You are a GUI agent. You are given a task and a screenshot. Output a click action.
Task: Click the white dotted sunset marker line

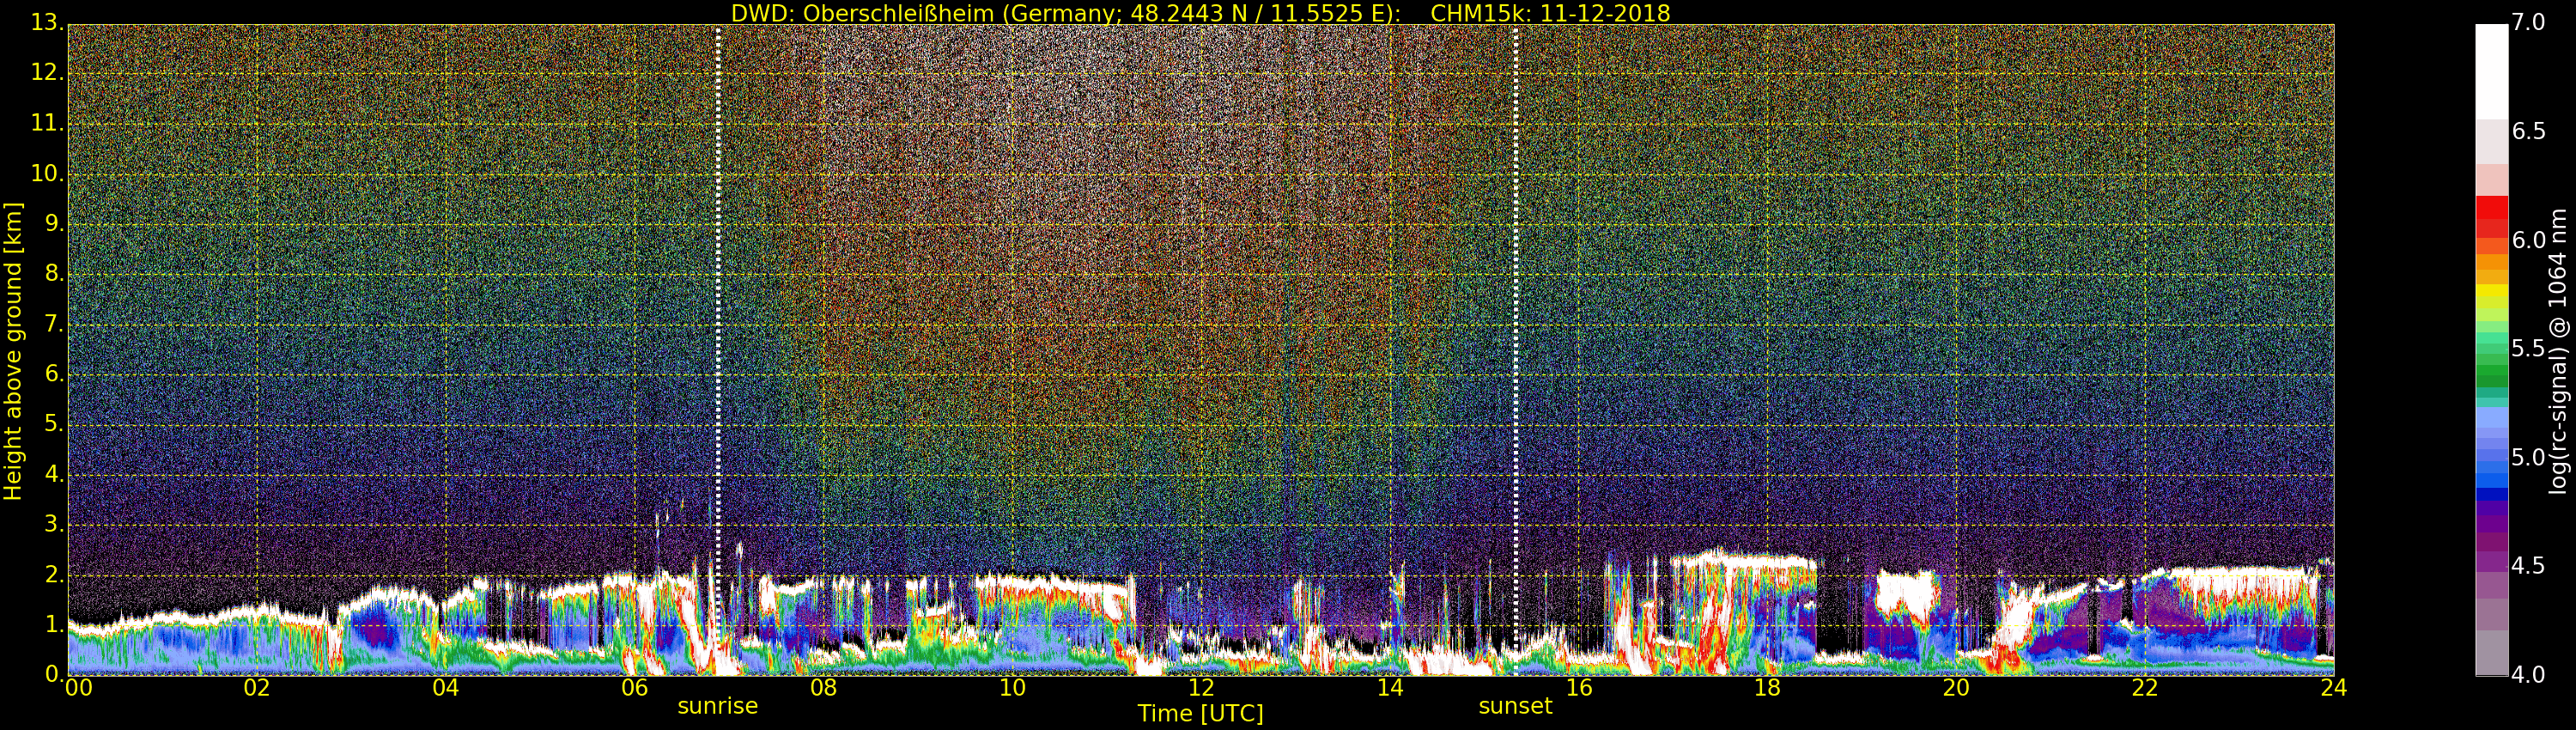(x=1515, y=350)
